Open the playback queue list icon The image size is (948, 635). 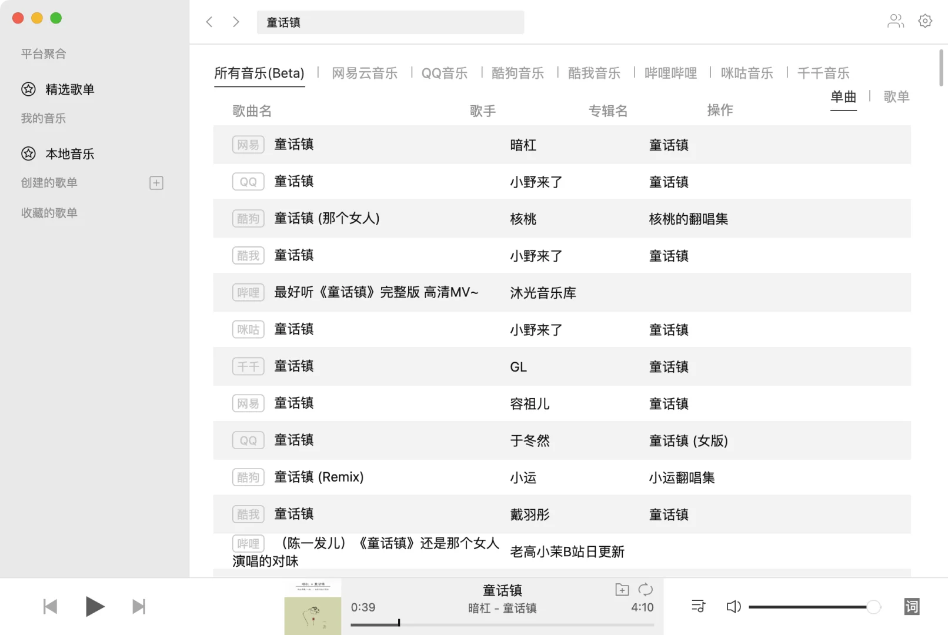[x=697, y=606]
